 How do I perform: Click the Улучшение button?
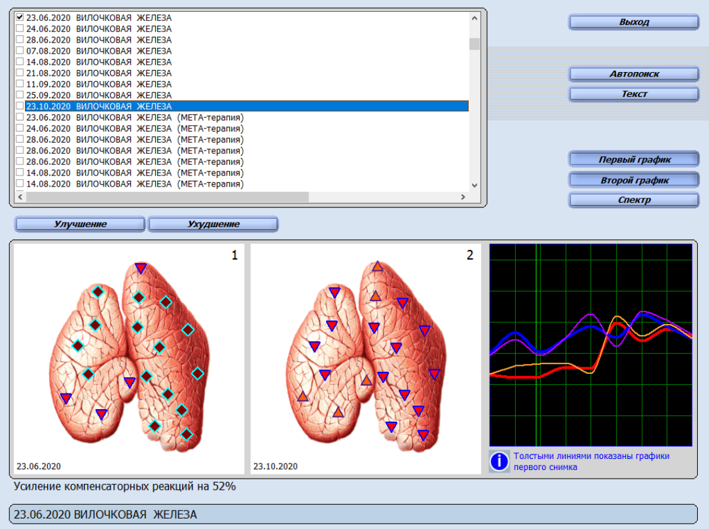coord(80,224)
